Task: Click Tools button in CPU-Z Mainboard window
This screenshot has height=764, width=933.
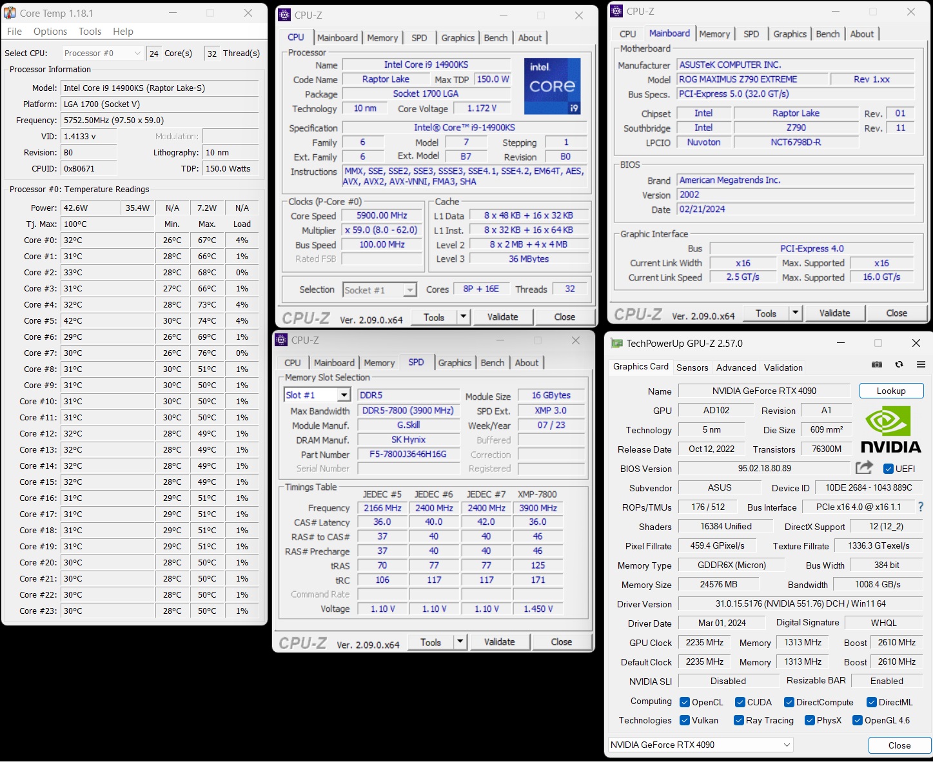Action: tap(766, 313)
